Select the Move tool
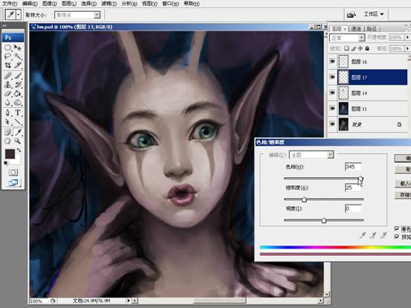The height and width of the screenshot is (308, 411). tap(18, 48)
